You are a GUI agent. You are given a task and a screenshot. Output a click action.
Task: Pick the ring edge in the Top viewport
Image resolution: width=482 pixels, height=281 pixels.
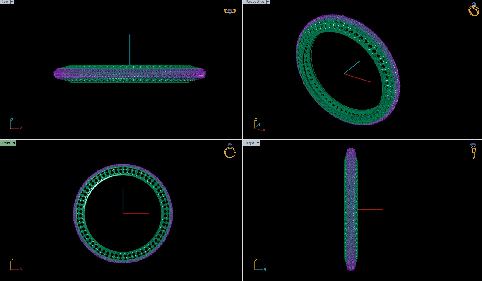(x=130, y=74)
